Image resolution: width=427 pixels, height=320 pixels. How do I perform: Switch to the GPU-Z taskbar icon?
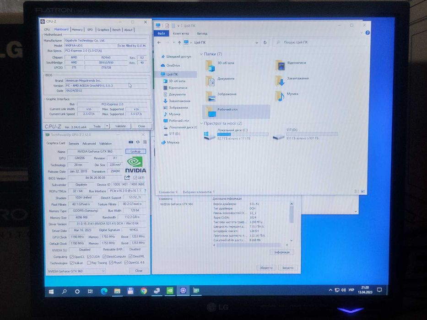point(196,291)
